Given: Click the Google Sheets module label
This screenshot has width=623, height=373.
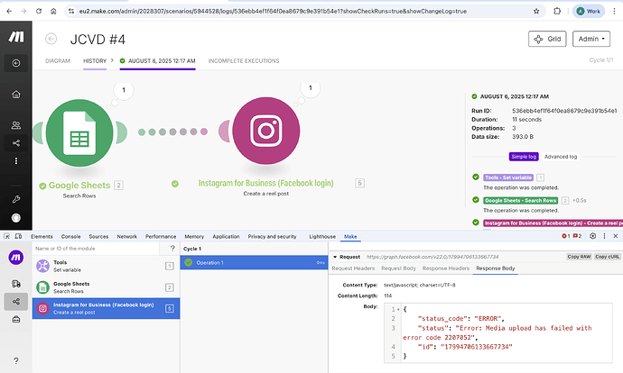Looking at the screenshot, I should coord(79,185).
